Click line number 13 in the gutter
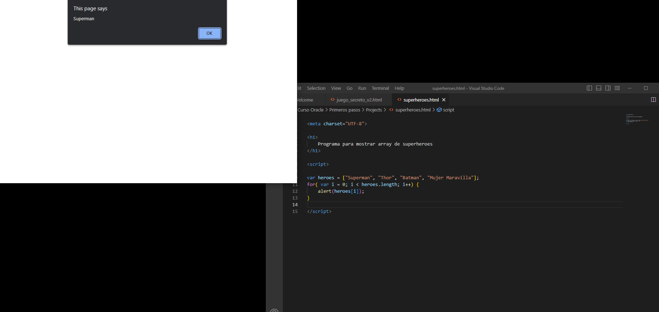This screenshot has height=312, width=659. [295, 198]
